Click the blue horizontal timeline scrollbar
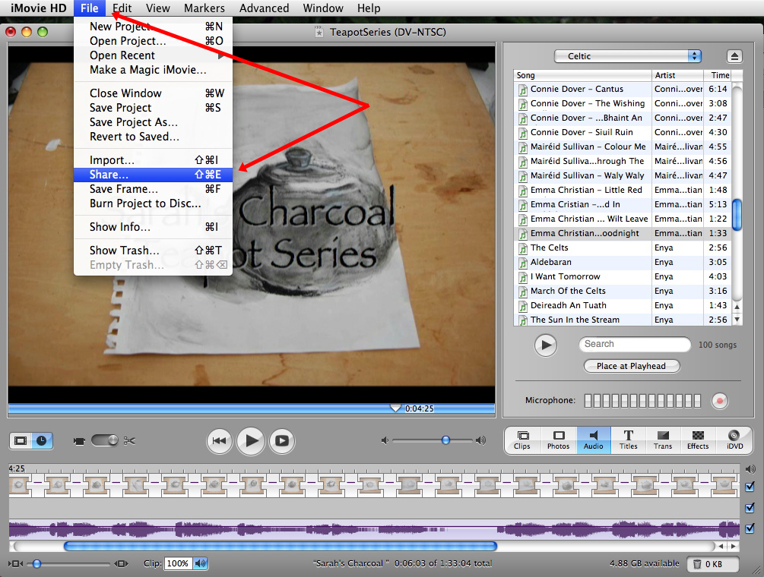 (x=281, y=547)
